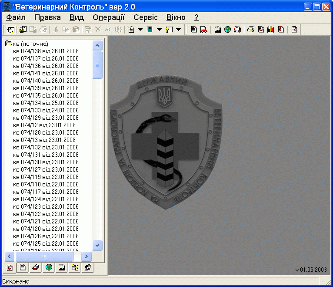The height and width of the screenshot is (287, 333).
Task: Click the paste clipboard toolbar icon
Action: (x=76, y=29)
